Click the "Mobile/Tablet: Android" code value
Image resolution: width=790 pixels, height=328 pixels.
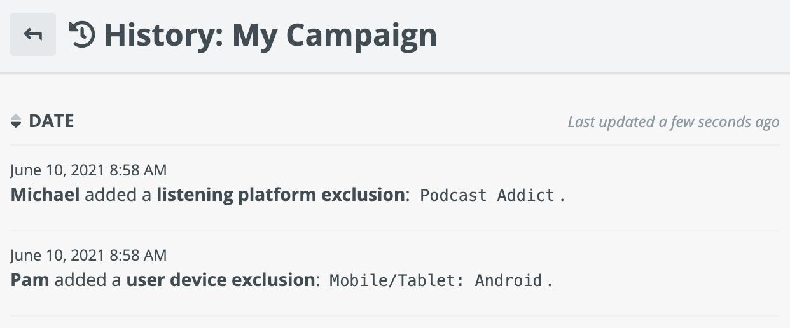coord(436,280)
